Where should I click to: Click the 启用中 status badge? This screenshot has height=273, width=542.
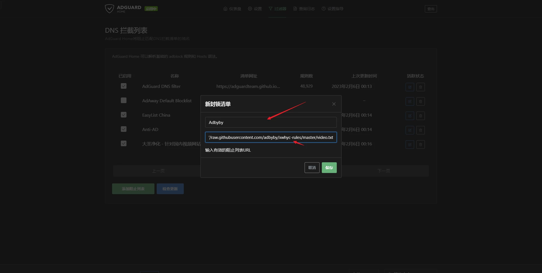point(151,9)
